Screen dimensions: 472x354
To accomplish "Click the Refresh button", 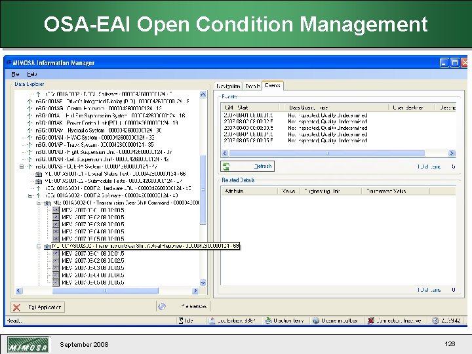I will [x=247, y=166].
